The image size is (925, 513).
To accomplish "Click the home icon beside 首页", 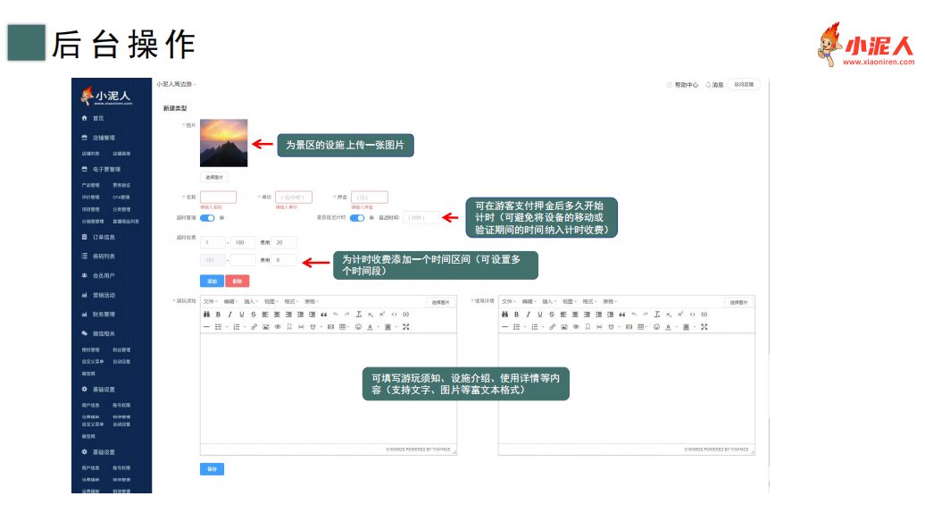I will 84,118.
